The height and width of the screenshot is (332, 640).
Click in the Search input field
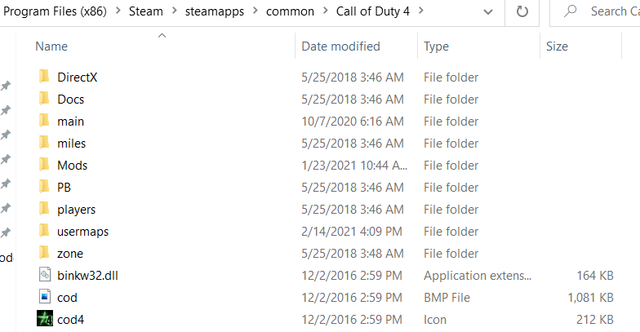[x=614, y=11]
